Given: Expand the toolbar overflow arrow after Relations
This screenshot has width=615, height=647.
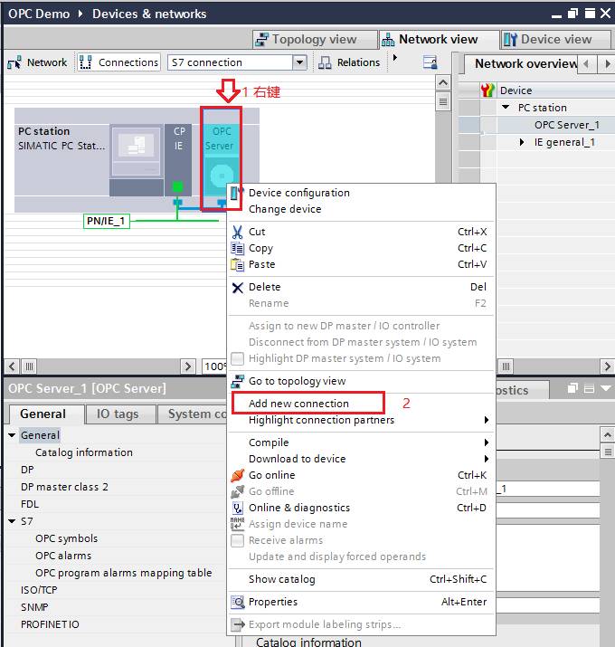Looking at the screenshot, I should coord(395,57).
